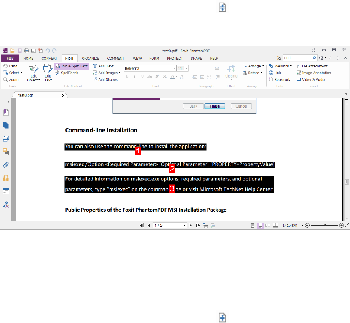Open search settings gear icon
This screenshot has height=323, width=350.
(x=321, y=58)
